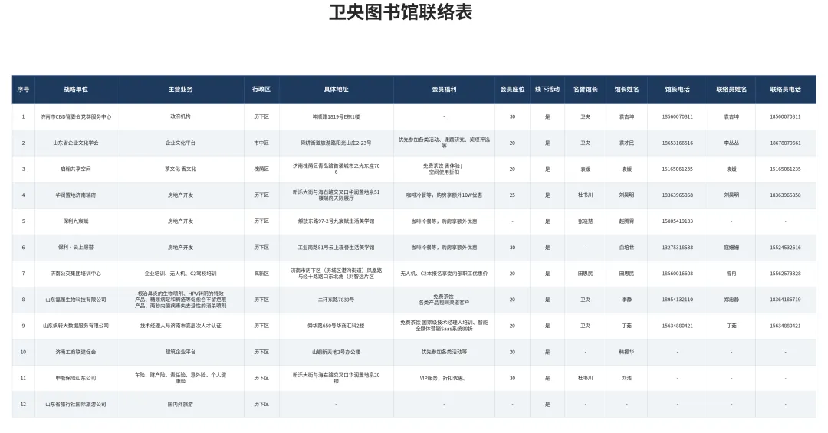The width and height of the screenshot is (828, 433).
Task: Click 联络员电话 18678879661 in row 2
Action: coord(785,143)
